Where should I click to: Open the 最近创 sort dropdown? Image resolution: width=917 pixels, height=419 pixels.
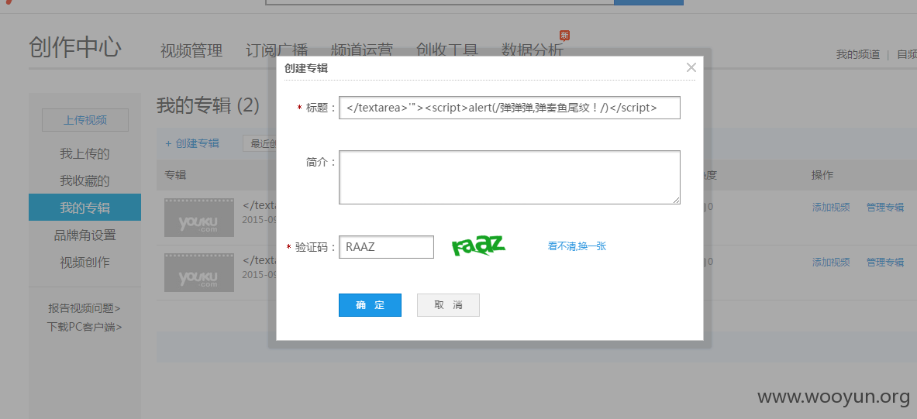260,143
